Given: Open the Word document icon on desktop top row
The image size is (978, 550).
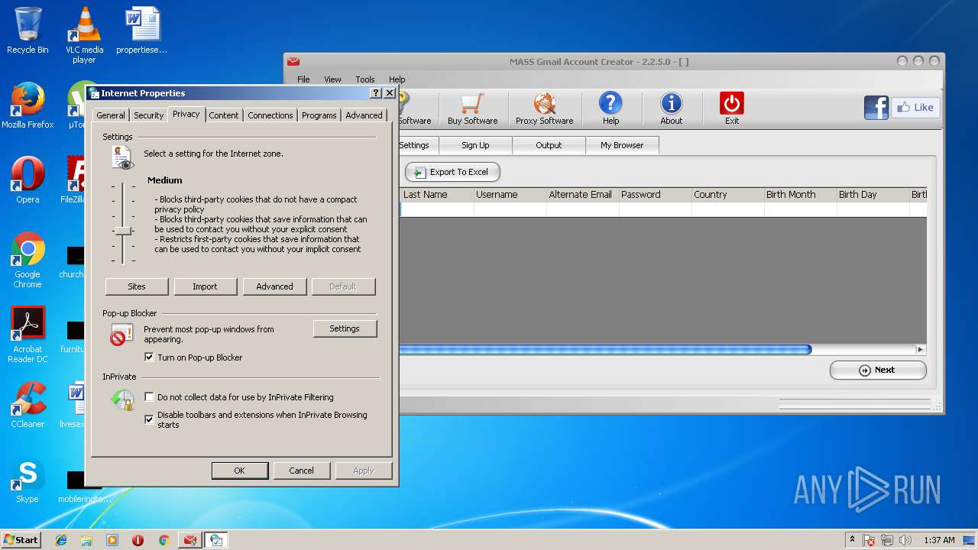Looking at the screenshot, I should (142, 31).
